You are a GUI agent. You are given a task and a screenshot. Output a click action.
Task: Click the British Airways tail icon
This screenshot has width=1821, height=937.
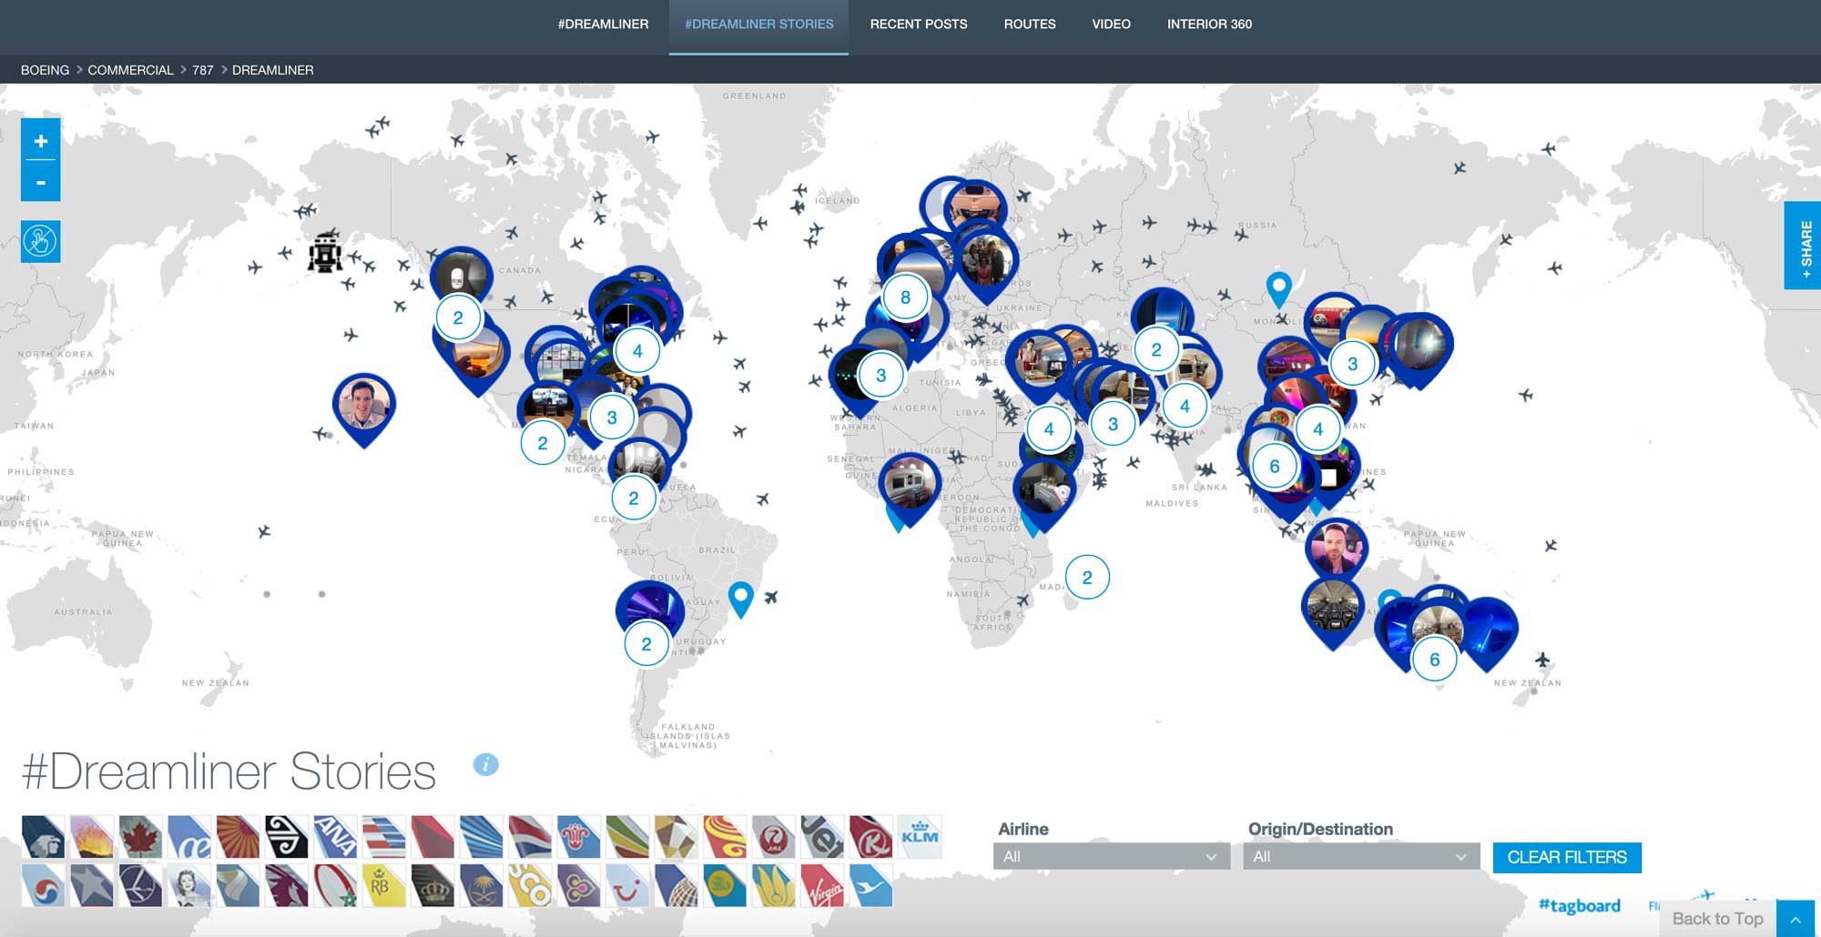pyautogui.click(x=530, y=837)
